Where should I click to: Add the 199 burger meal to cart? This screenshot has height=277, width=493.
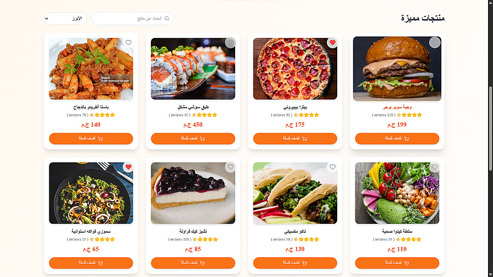pos(397,138)
